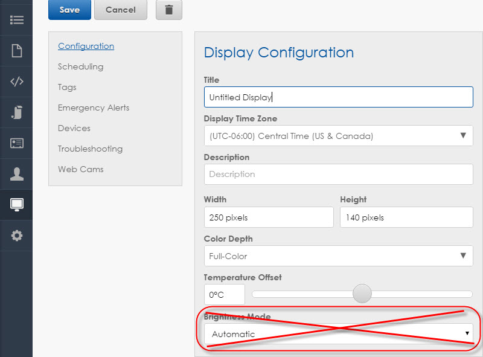
Task: Expand the Brightness Mode dropdown
Action: click(338, 334)
